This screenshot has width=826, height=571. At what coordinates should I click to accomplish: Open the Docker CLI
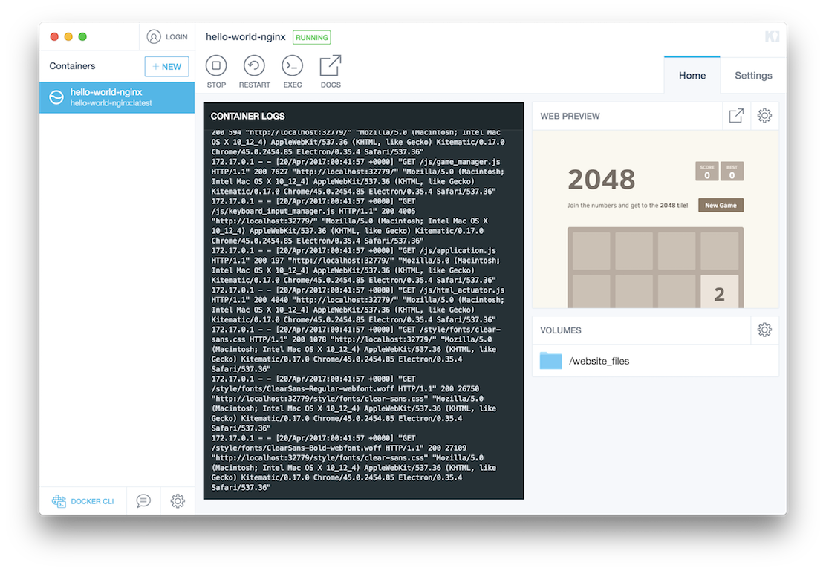click(x=82, y=501)
